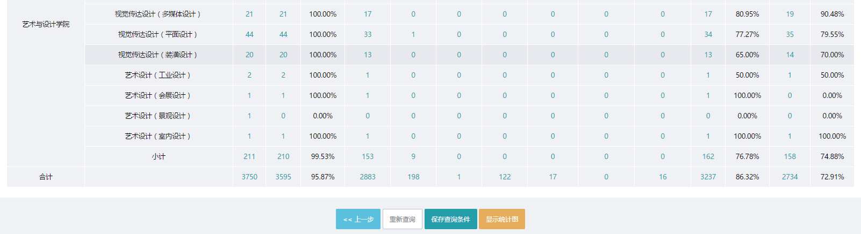This screenshot has width=861, height=234.
Task: Select the 艺术设计（会展设计） row label
Action: click(x=159, y=95)
